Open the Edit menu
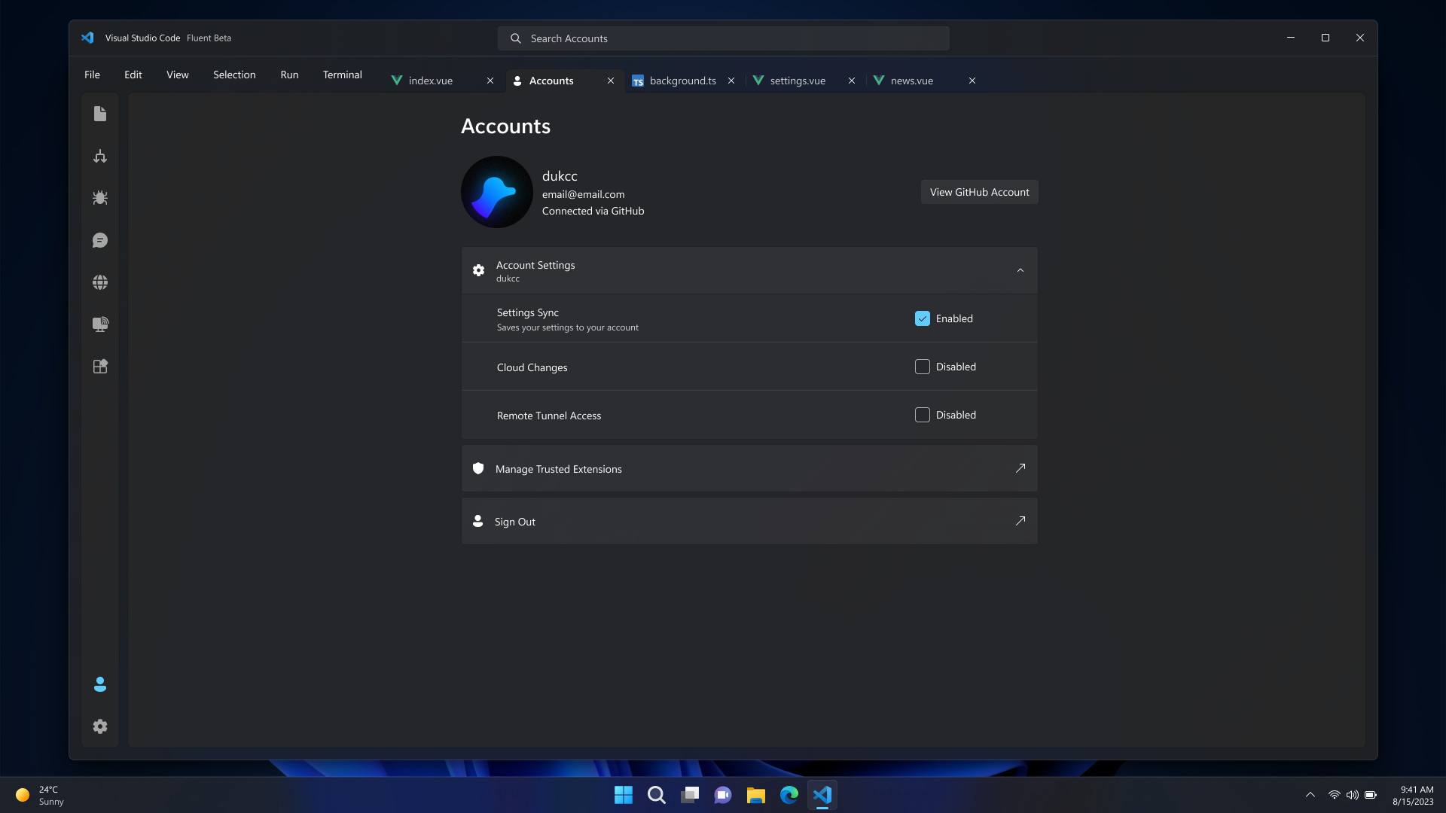Screen dimensions: 1446x813 pos(133,75)
